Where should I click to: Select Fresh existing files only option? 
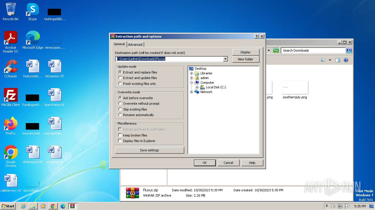[137, 84]
